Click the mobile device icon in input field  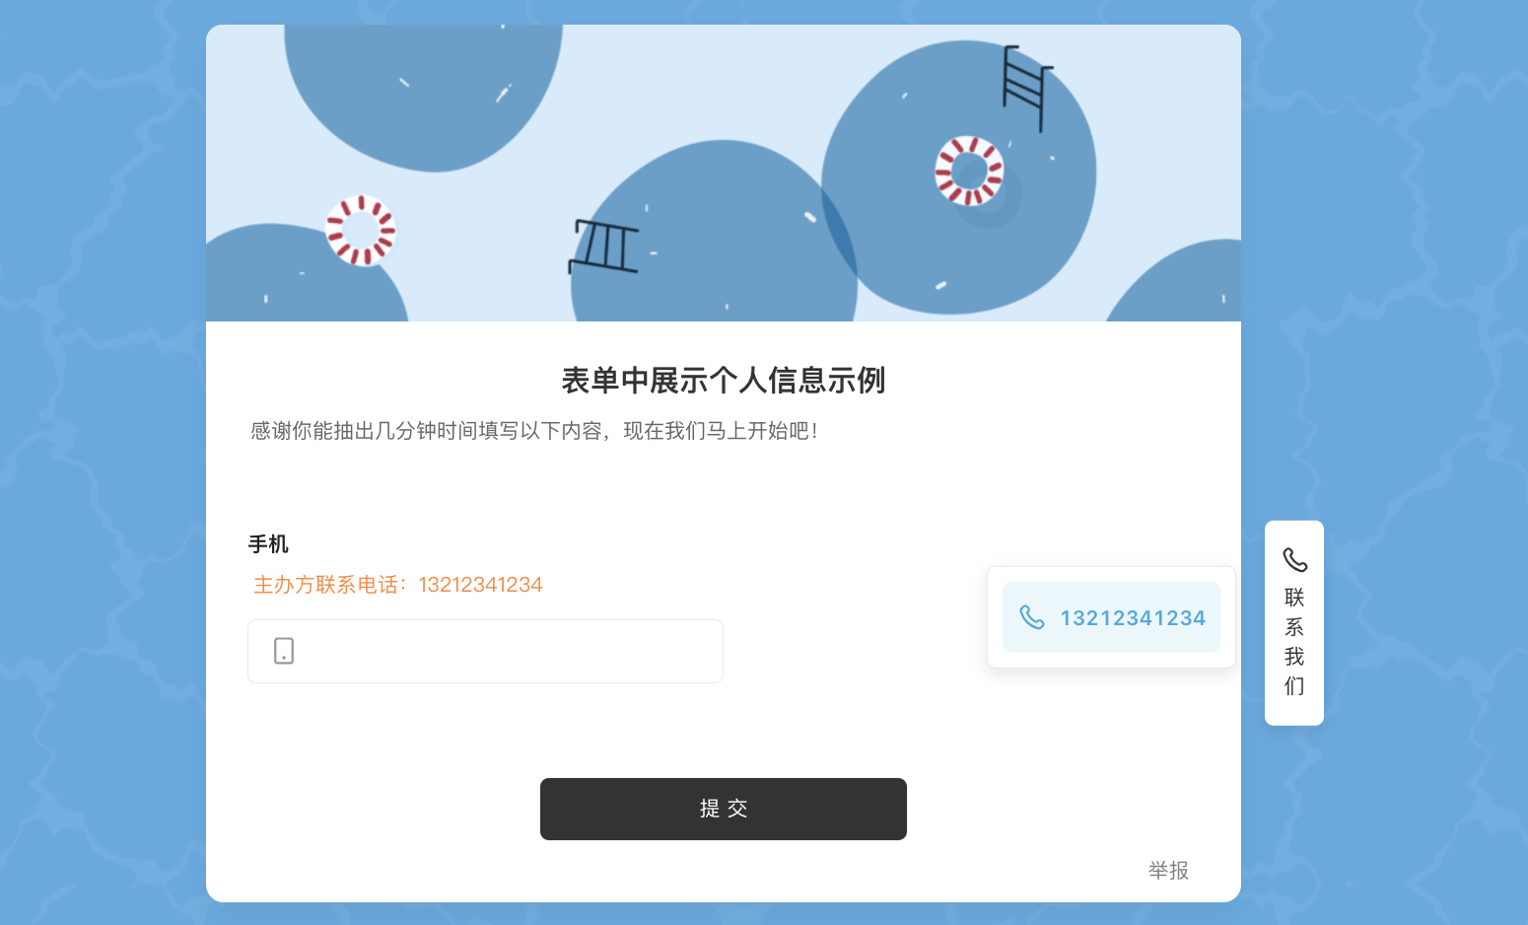(x=284, y=651)
